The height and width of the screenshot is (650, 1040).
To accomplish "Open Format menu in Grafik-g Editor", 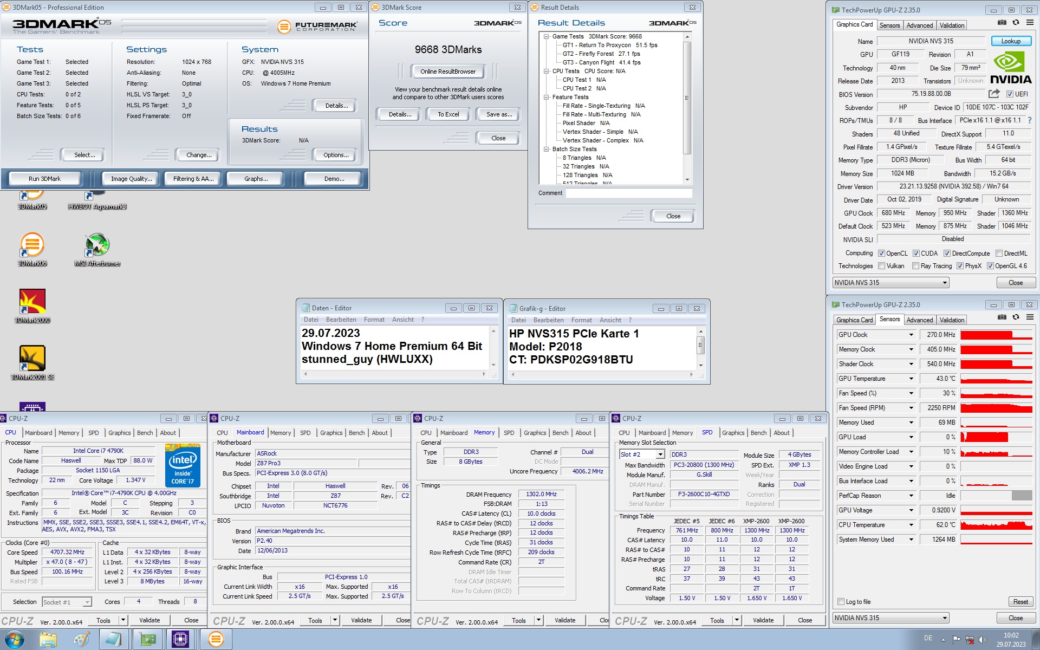I will pyautogui.click(x=581, y=320).
